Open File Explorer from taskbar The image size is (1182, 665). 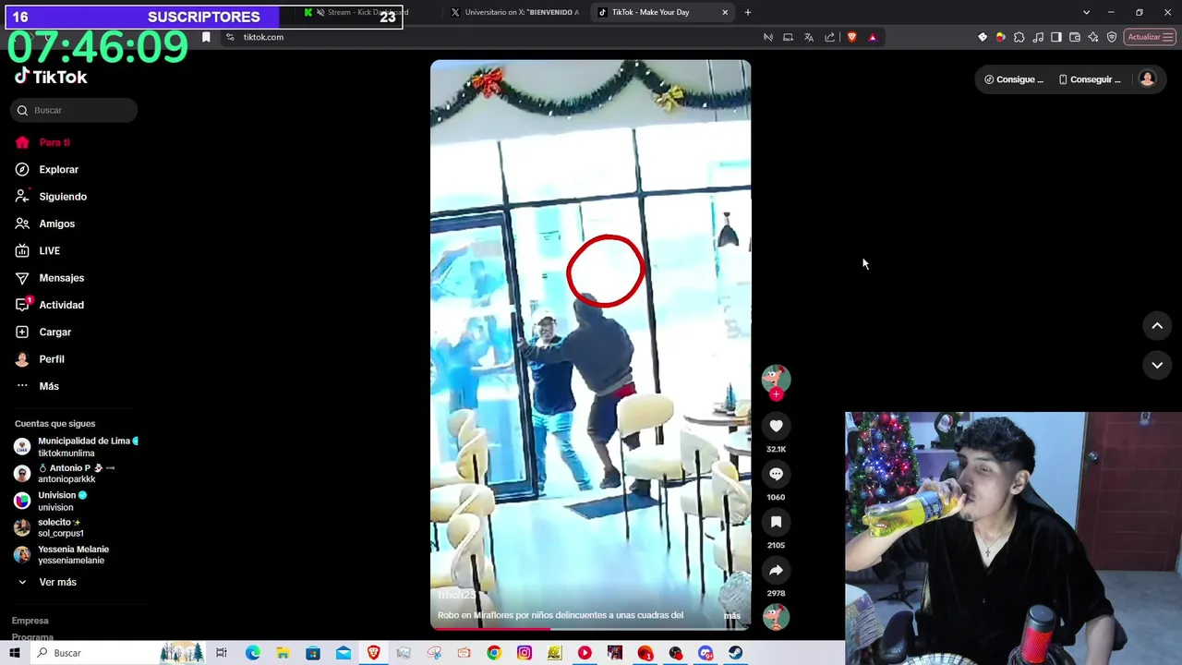(283, 653)
